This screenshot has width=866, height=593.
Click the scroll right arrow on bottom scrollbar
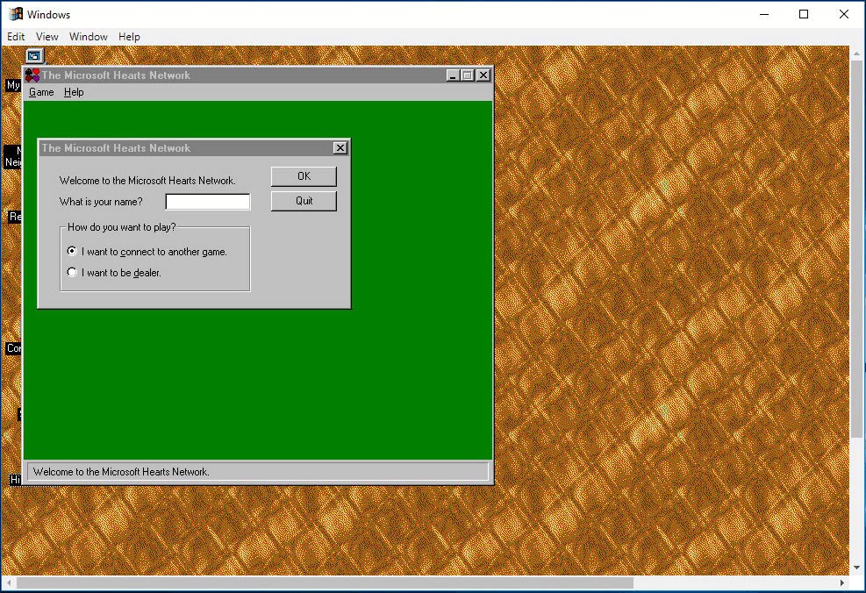click(842, 583)
